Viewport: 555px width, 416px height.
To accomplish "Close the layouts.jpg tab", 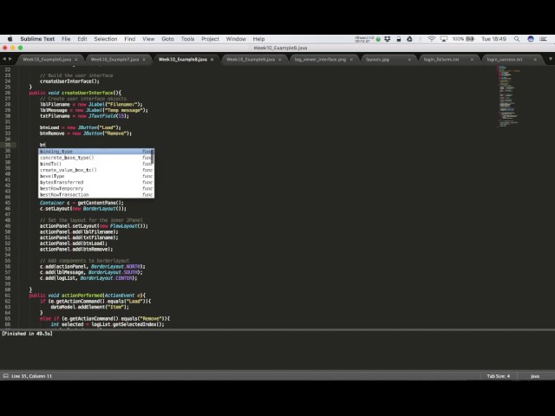I will (409, 60).
